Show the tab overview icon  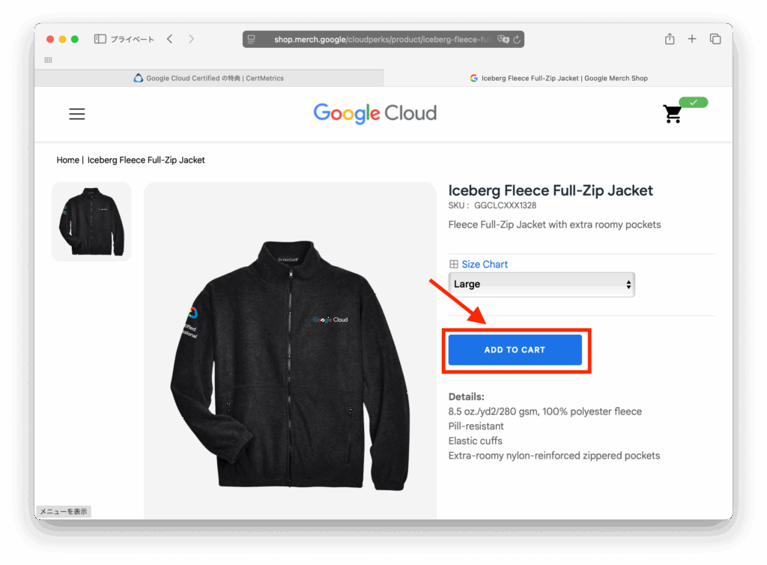715,39
